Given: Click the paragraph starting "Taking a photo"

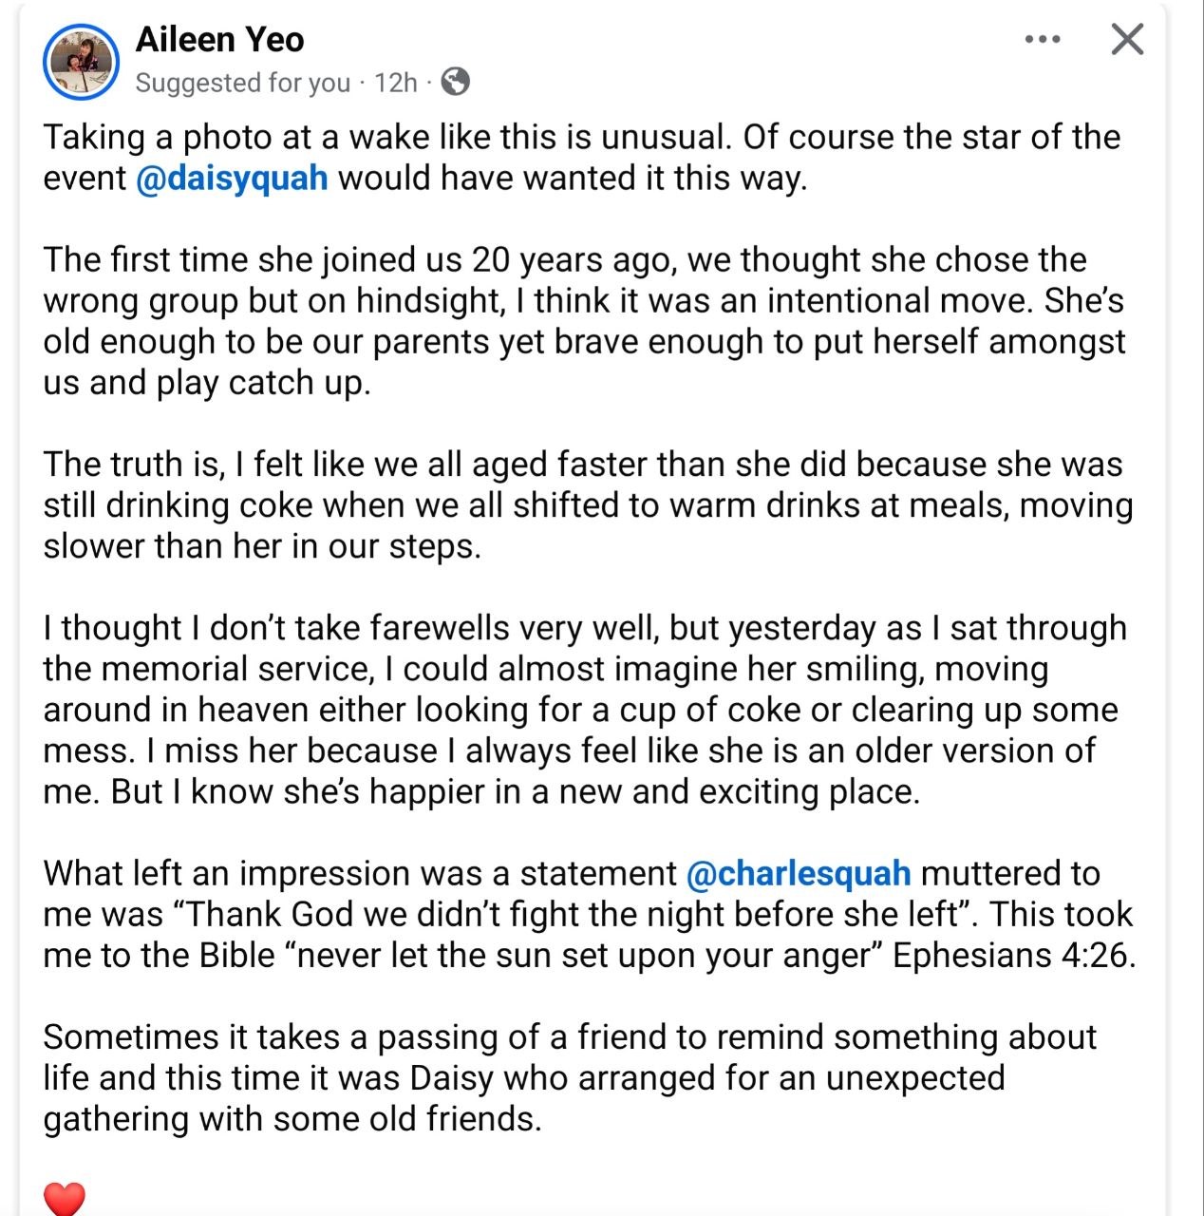Looking at the screenshot, I should point(581,158).
